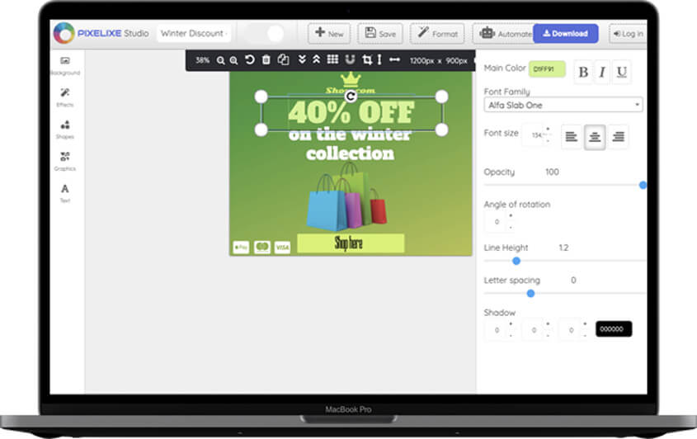The width and height of the screenshot is (697, 439).
Task: Enable the magnet snap icon
Action: (x=350, y=59)
